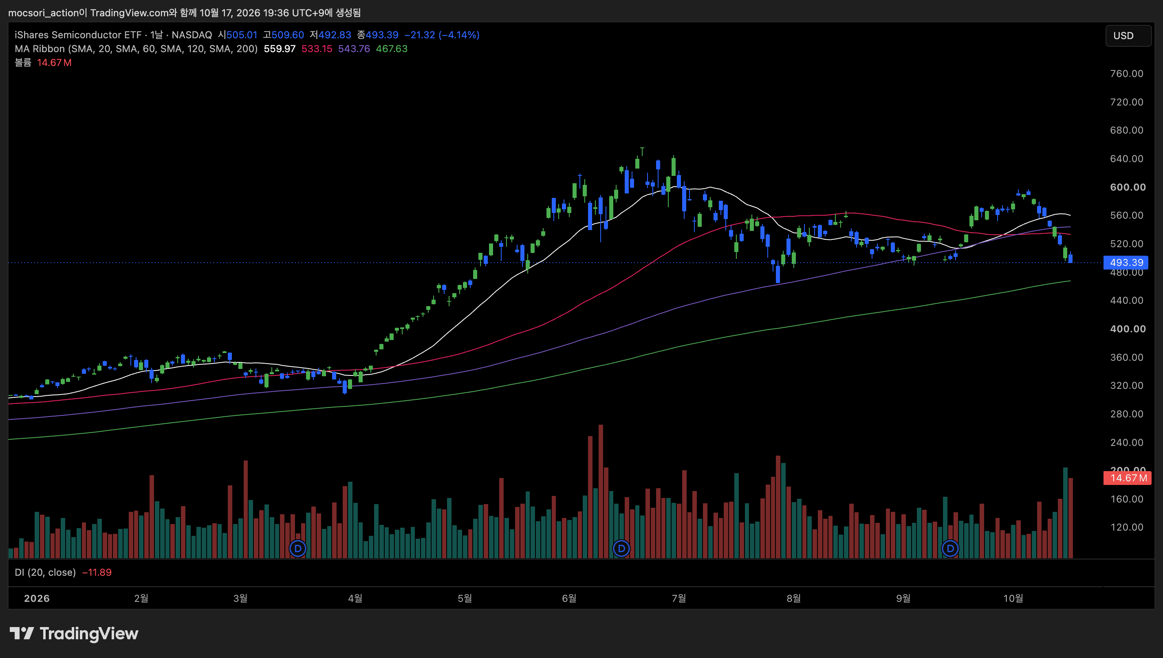Click the 760.00 price axis label

[x=1126, y=74]
